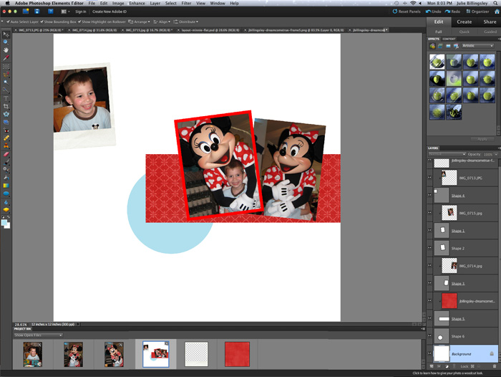This screenshot has height=377, width=501.
Task: Click the Redo button
Action: tap(452, 11)
